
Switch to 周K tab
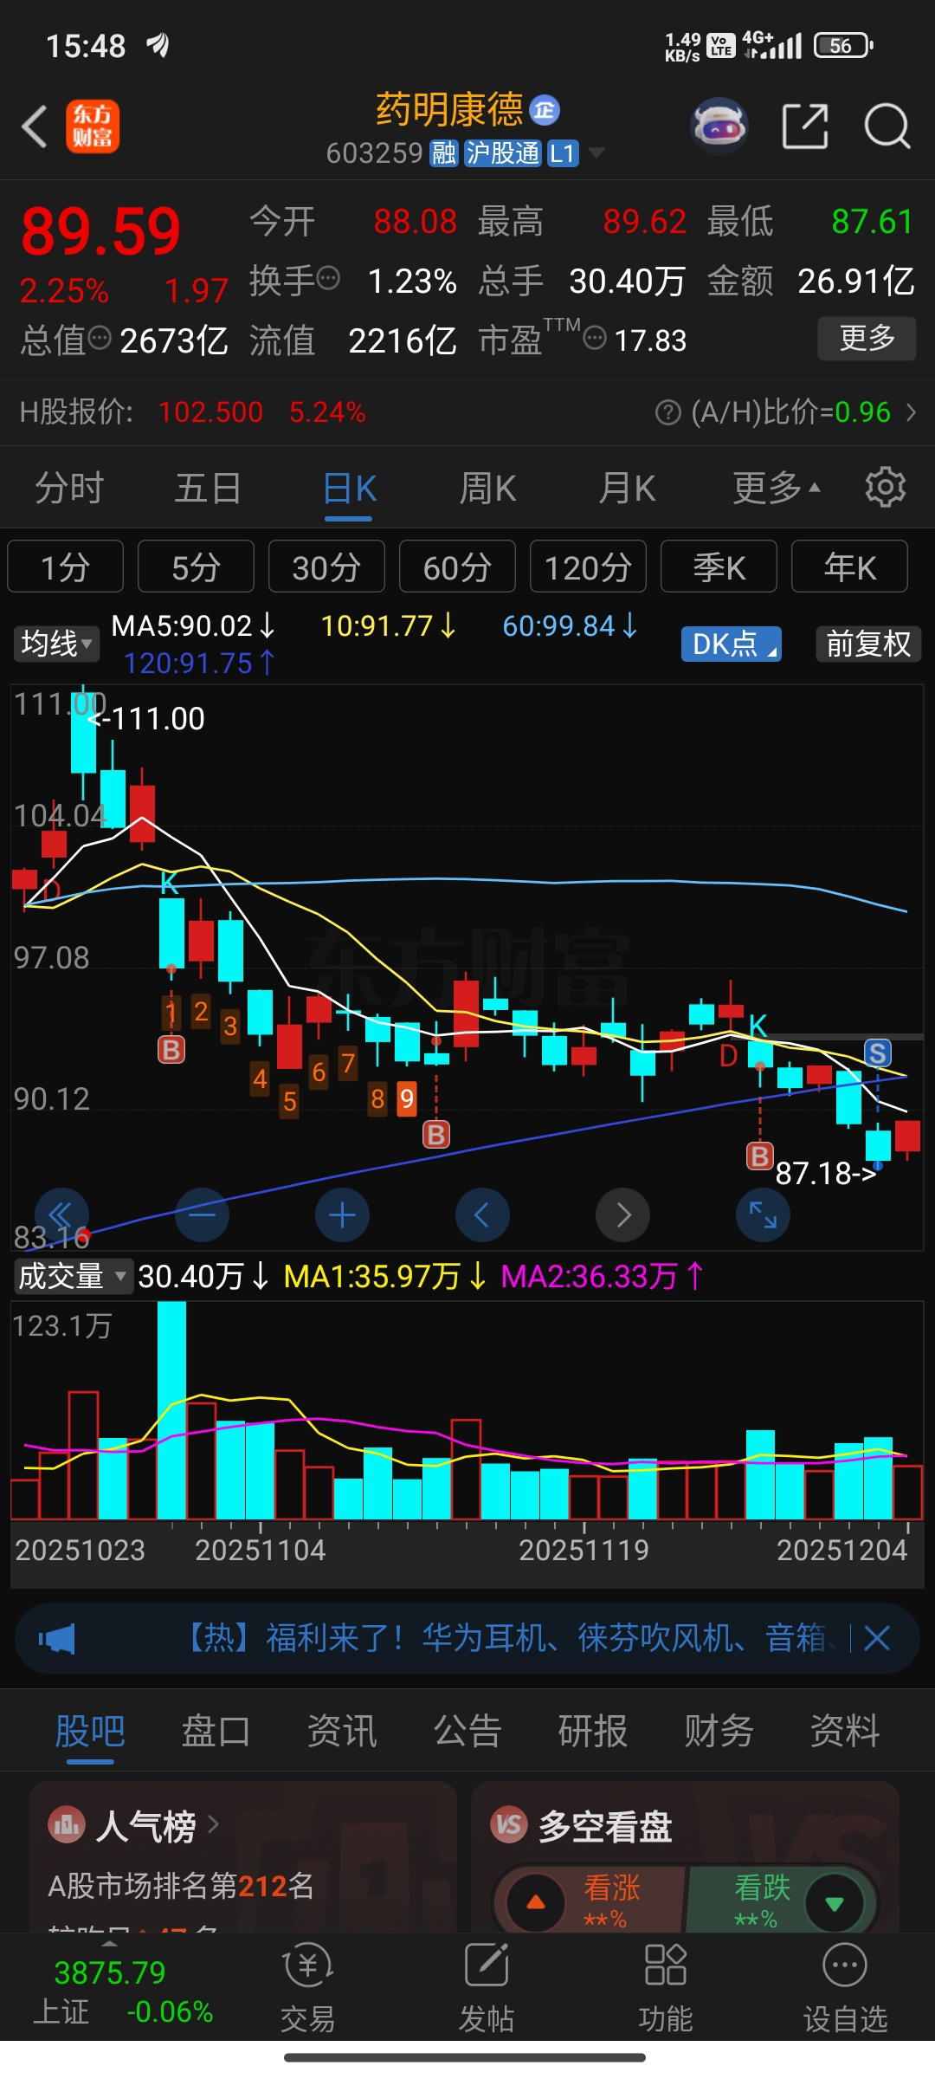pyautogui.click(x=487, y=488)
